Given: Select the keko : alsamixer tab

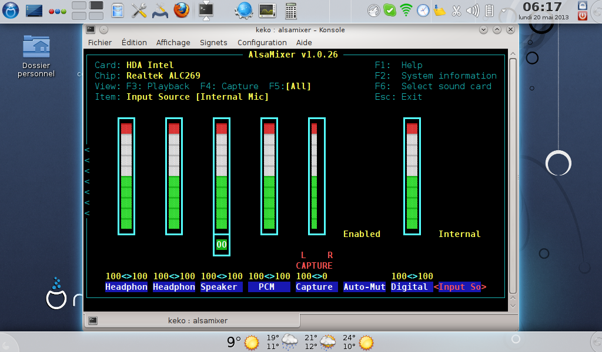Looking at the screenshot, I should [x=192, y=320].
